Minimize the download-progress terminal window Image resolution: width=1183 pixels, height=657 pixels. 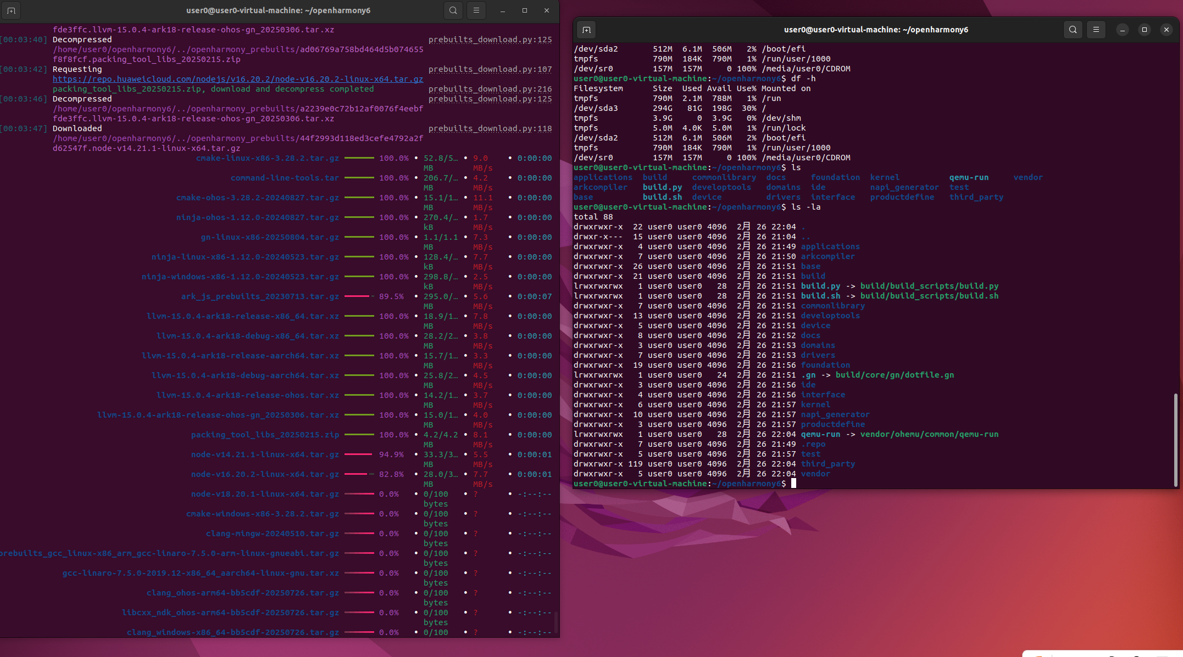[502, 10]
